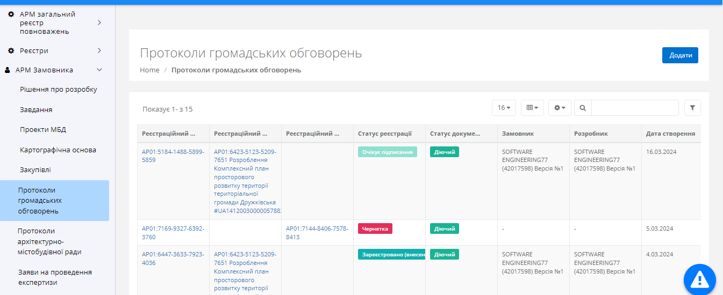Expand the Реєстри menu chevron

[99, 50]
